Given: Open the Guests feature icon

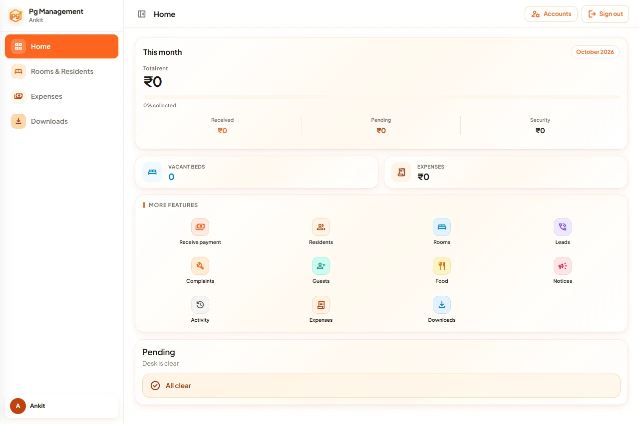Looking at the screenshot, I should click(x=321, y=266).
